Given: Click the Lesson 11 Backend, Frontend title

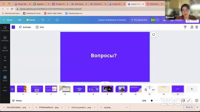Looking at the screenshot, I should point(112,20).
